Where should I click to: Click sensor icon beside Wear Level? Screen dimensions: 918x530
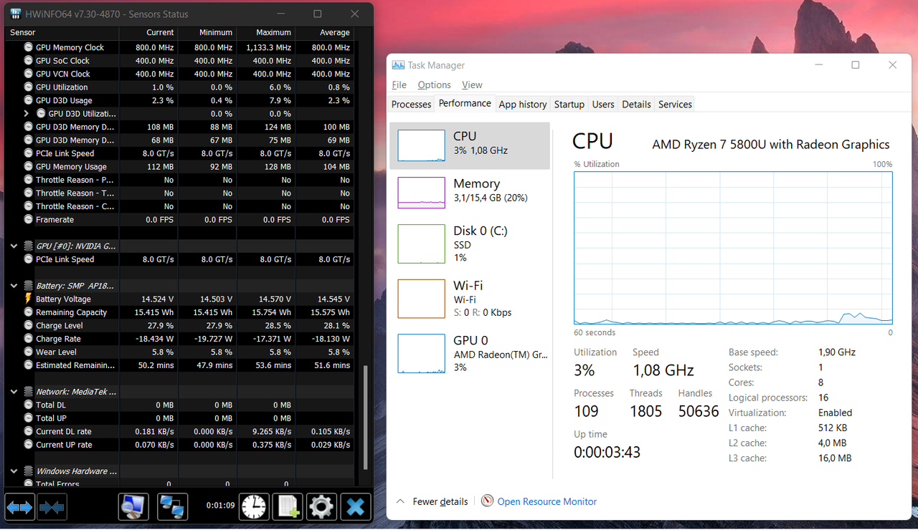(29, 352)
